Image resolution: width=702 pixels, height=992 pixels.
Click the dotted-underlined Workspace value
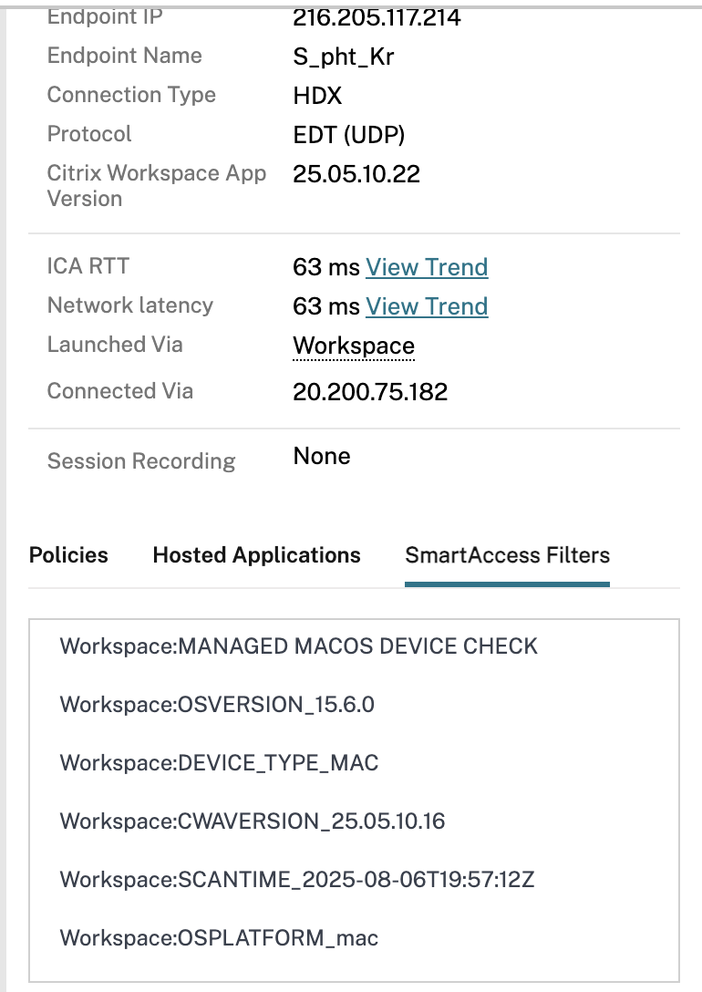354,346
